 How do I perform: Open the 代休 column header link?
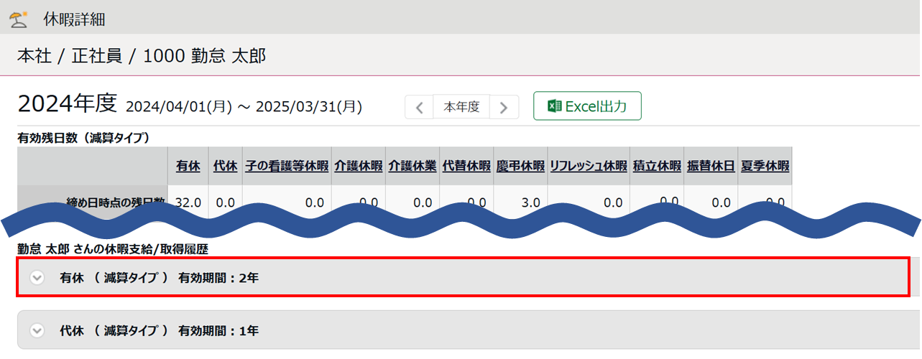(x=226, y=166)
